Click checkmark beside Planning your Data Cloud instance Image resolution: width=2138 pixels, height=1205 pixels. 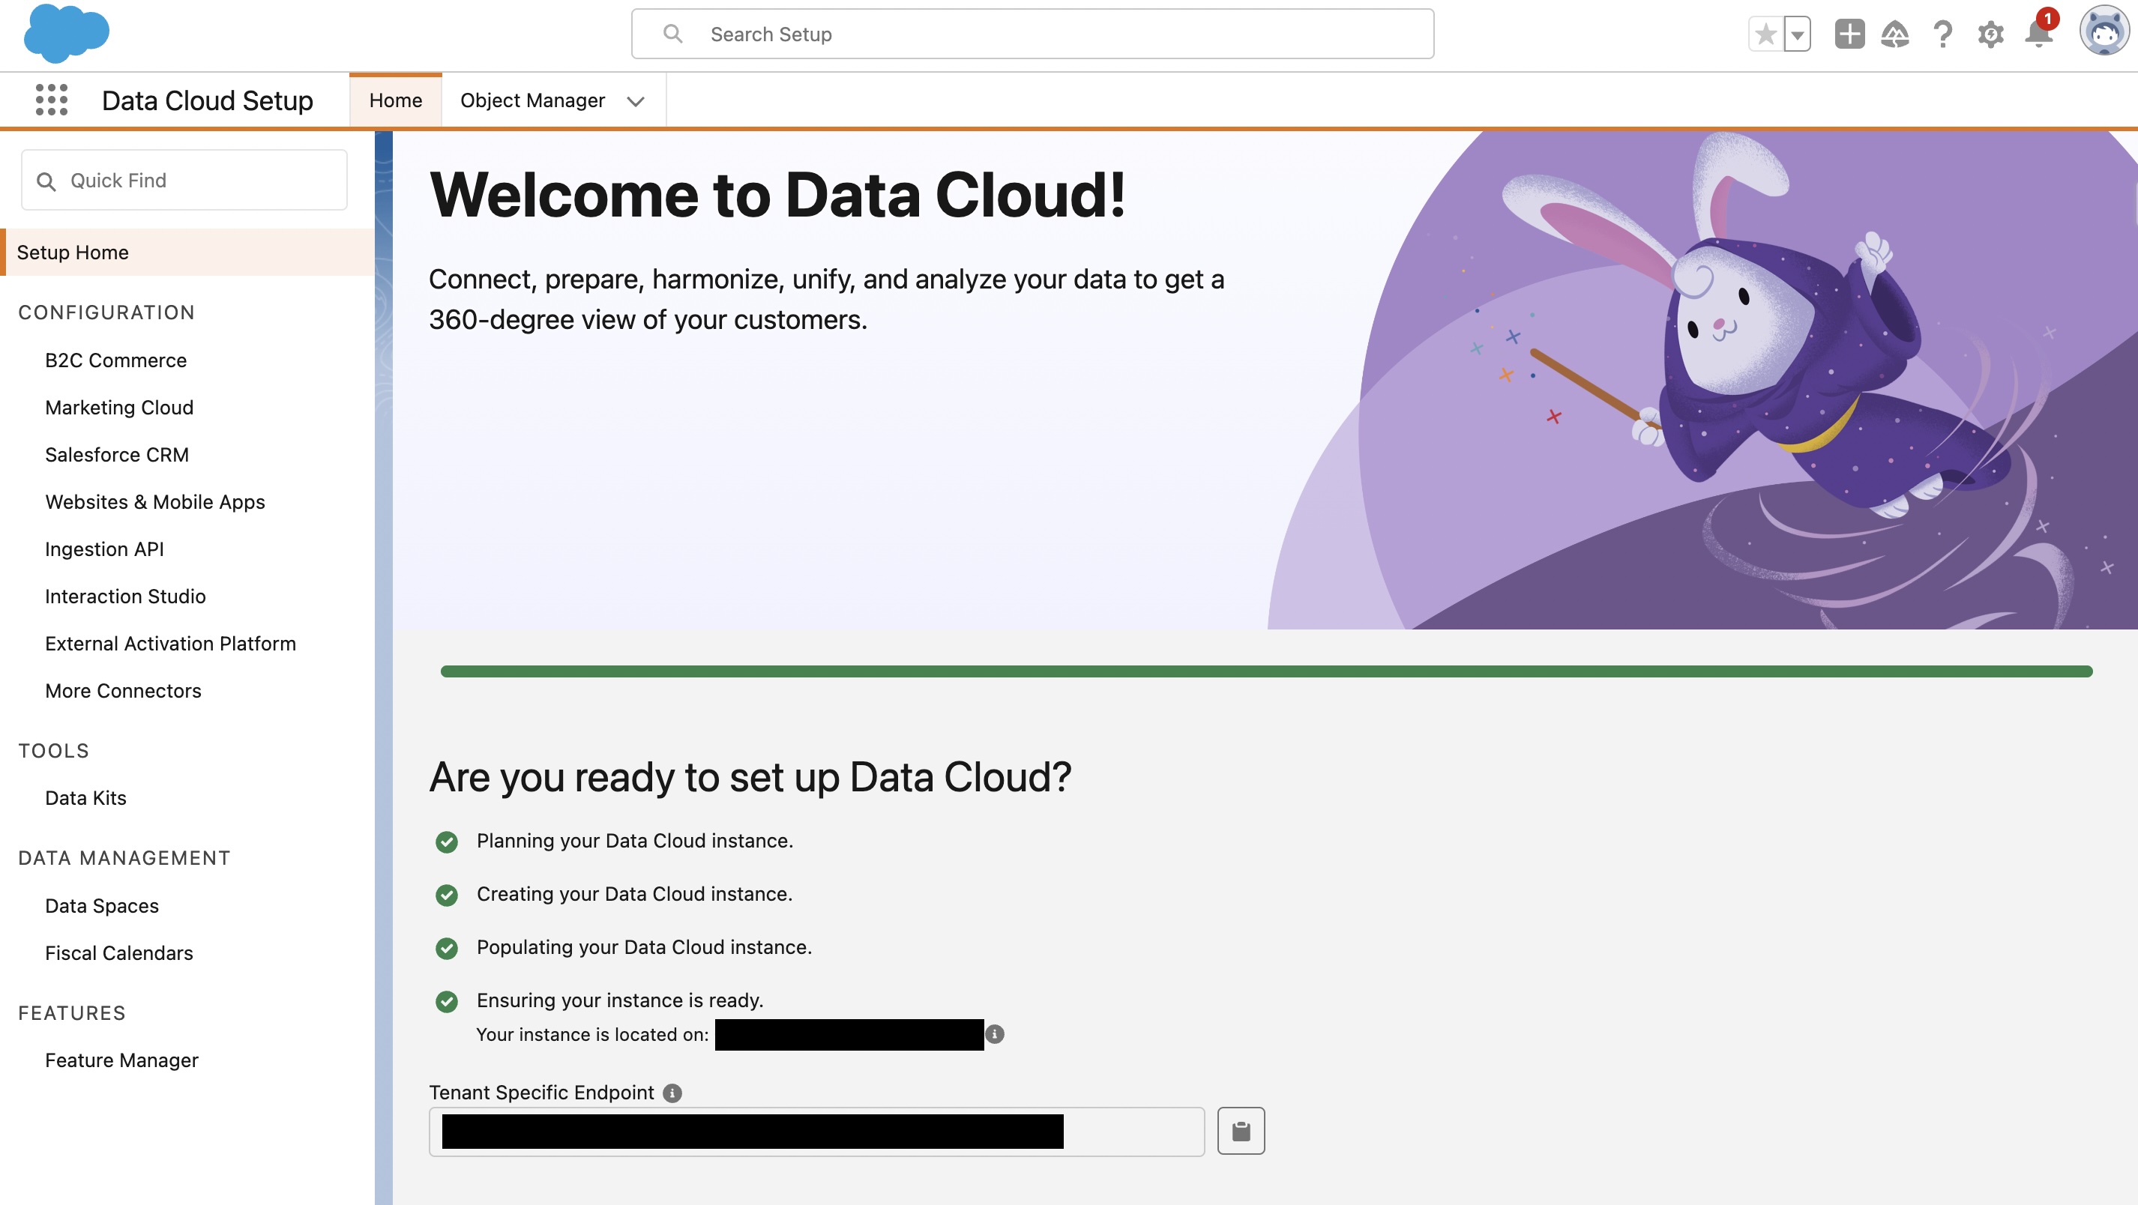[447, 842]
